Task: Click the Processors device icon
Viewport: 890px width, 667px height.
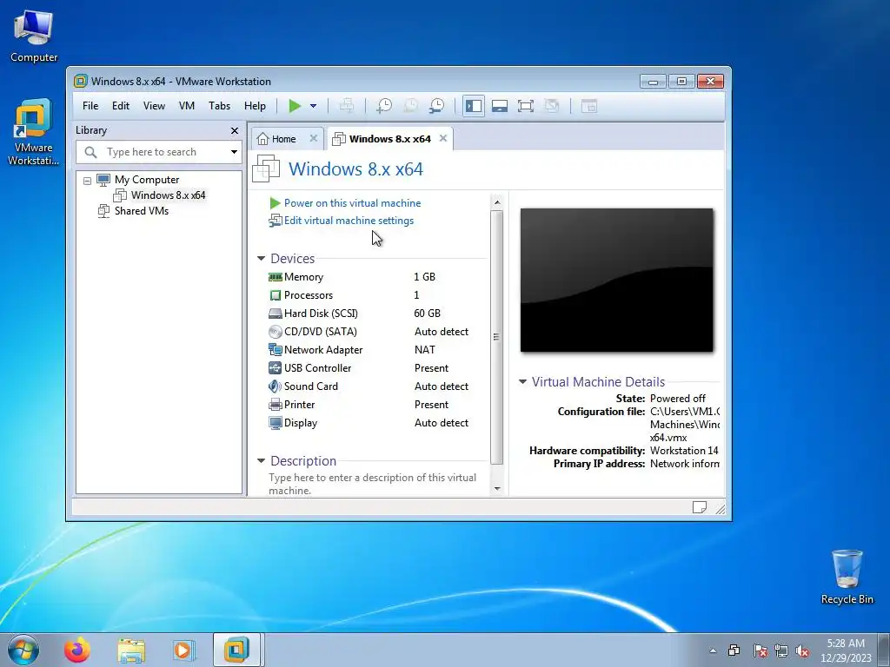Action: coord(276,295)
